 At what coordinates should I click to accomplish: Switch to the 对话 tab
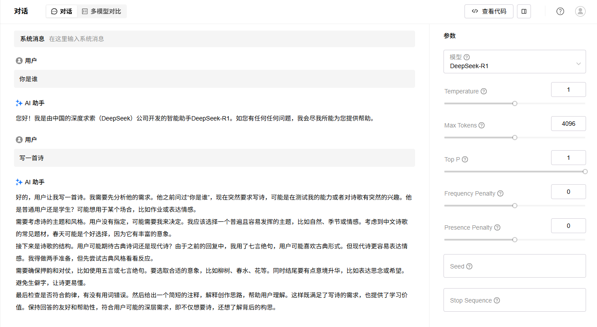(62, 11)
